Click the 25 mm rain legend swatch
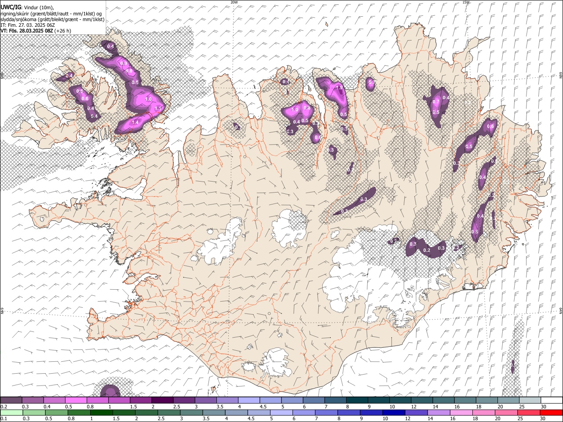This screenshot has height=422, width=563. pyautogui.click(x=529, y=413)
